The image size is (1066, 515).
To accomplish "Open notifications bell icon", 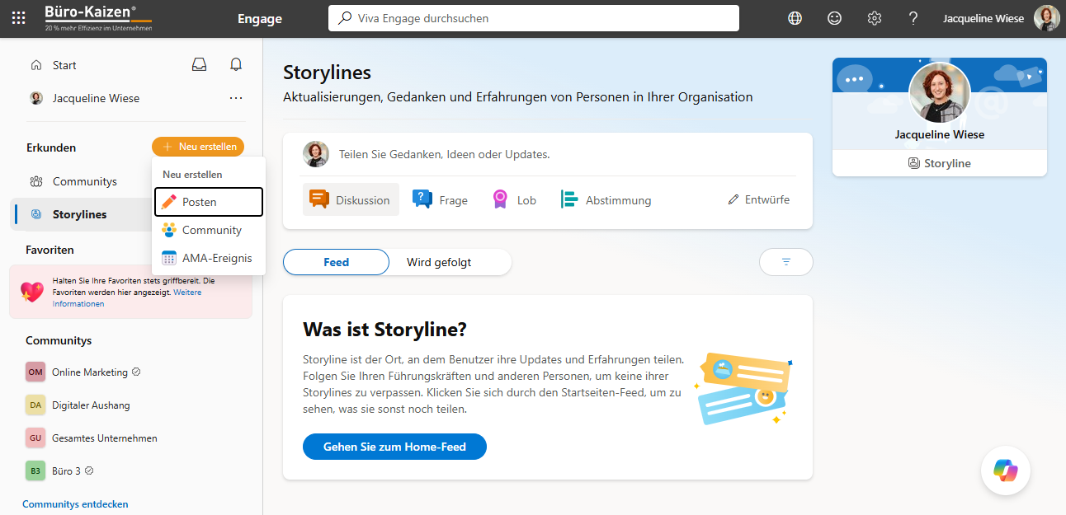I will coord(236,65).
